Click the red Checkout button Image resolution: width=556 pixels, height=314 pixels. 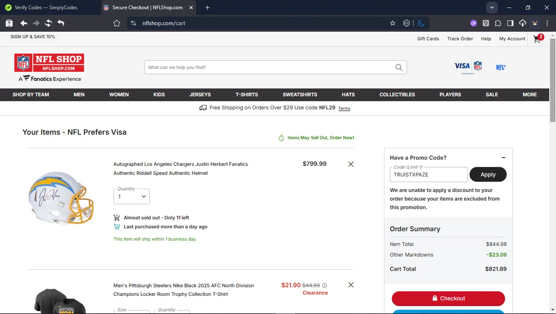[x=448, y=298]
